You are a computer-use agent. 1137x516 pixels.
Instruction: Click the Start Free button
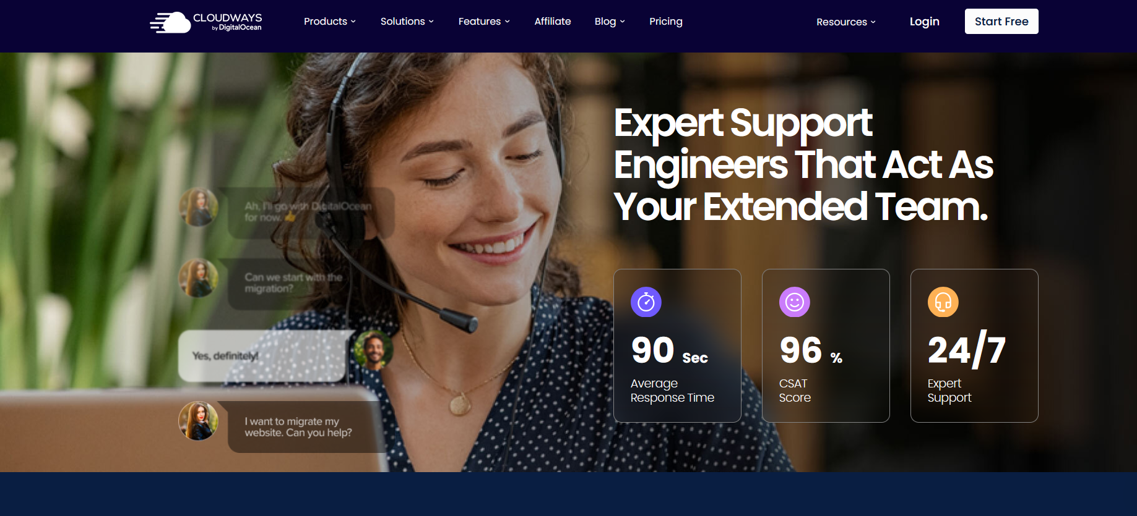point(1001,22)
